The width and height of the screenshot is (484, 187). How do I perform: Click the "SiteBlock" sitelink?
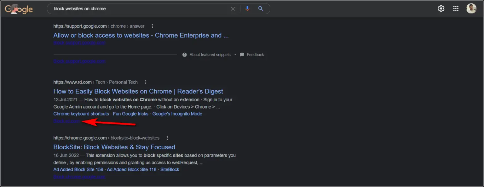[x=170, y=169]
